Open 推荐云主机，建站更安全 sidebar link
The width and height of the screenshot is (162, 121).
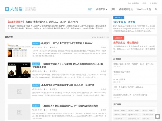click(x=126, y=42)
